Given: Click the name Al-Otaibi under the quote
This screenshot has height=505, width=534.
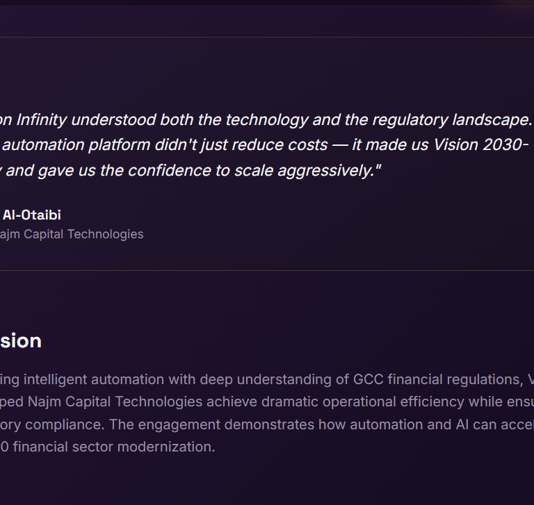Looking at the screenshot, I should coord(31,215).
